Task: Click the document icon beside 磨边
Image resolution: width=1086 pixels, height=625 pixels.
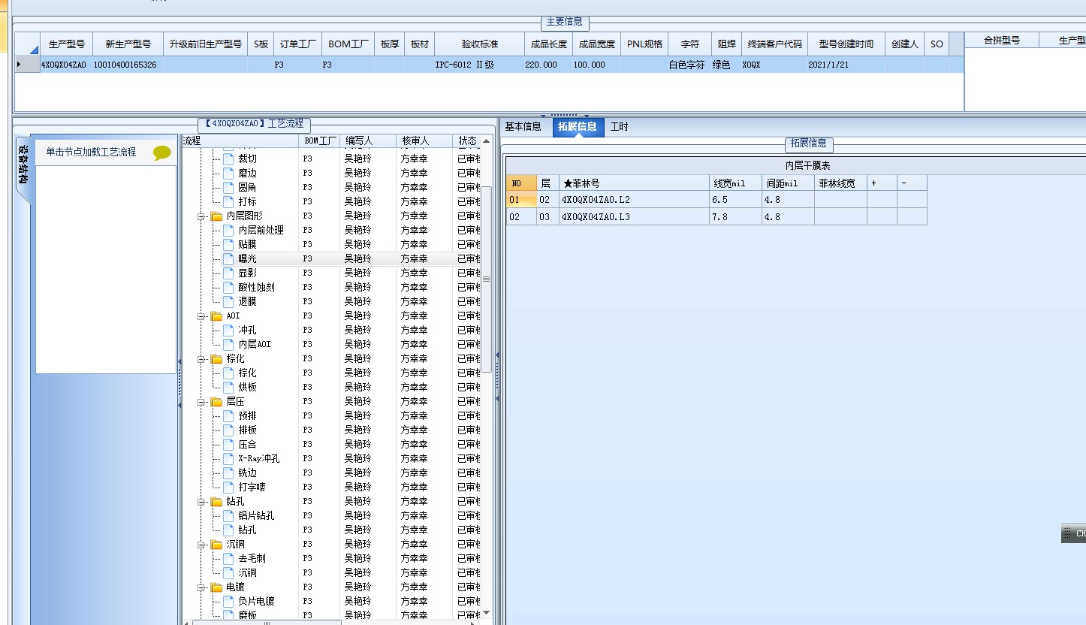Action: (228, 174)
